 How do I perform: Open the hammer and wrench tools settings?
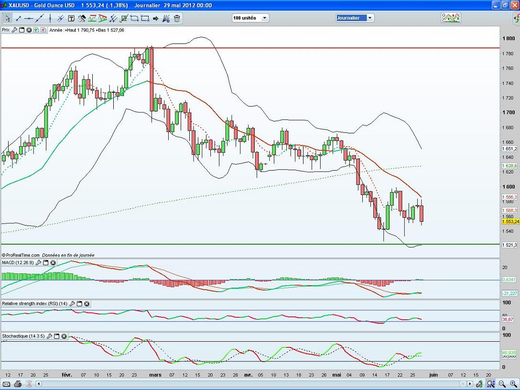82,19
